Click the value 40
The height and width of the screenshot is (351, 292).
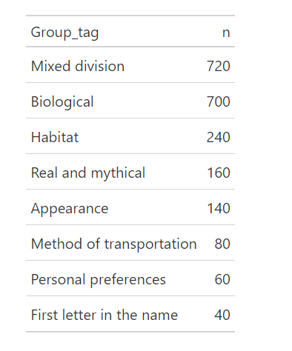point(222,315)
